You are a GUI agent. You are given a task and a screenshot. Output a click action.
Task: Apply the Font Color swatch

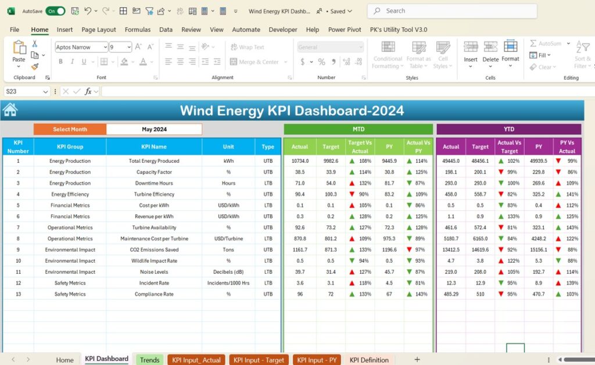(x=143, y=62)
